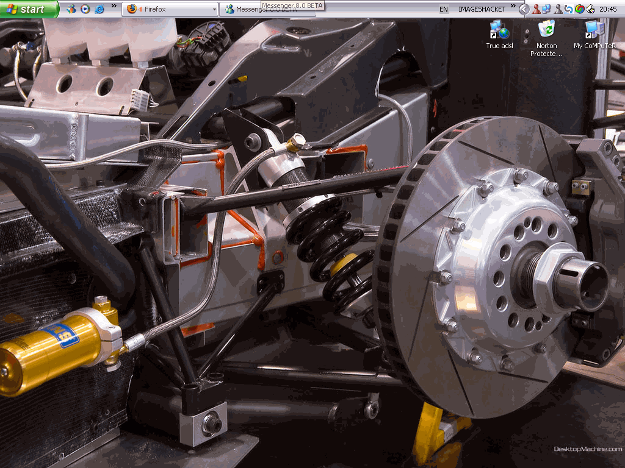This screenshot has height=468, width=625.
Task: Show hidden system tray icons
Action: coord(524,9)
